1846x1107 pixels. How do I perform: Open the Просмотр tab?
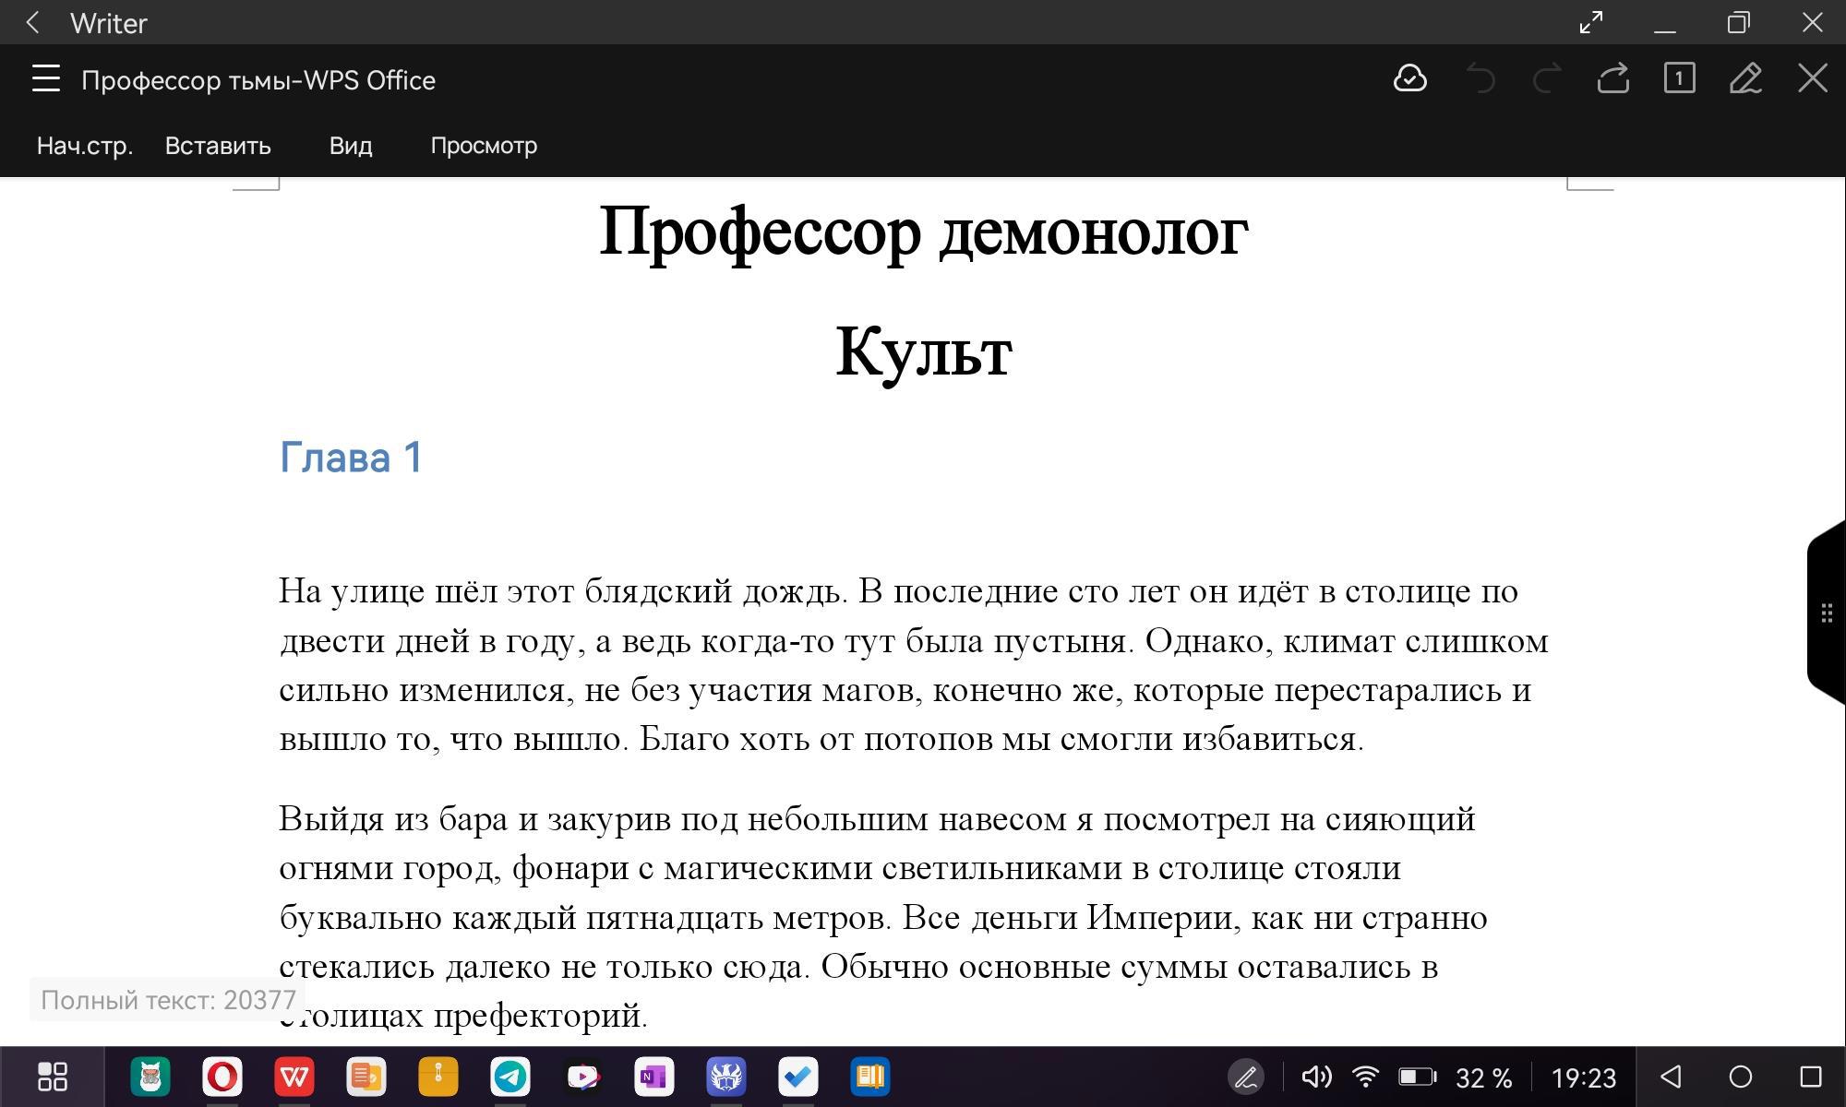pyautogui.click(x=484, y=146)
